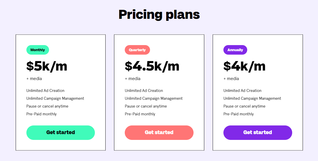Click + media under $5k/m
The height and width of the screenshot is (161, 318).
pyautogui.click(x=34, y=79)
